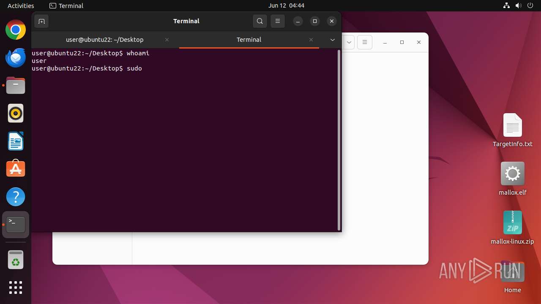Maximize the Terminal window

point(315,21)
